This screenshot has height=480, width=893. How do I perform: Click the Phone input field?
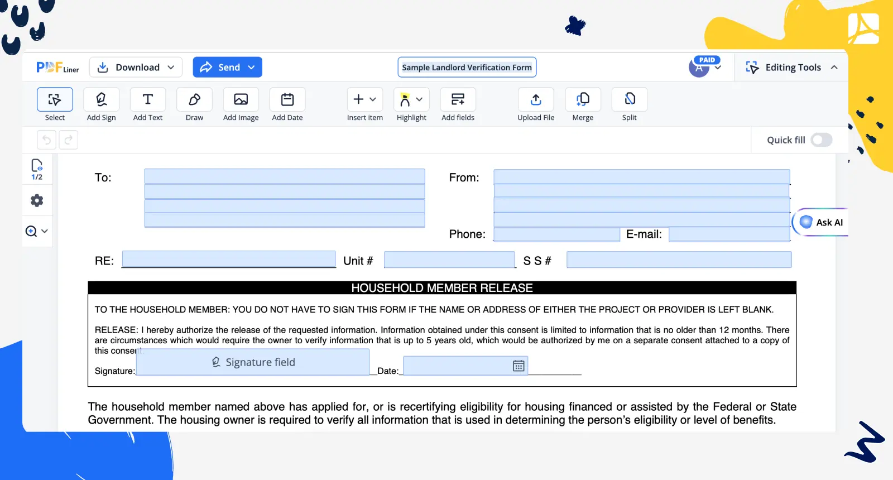pyautogui.click(x=557, y=234)
